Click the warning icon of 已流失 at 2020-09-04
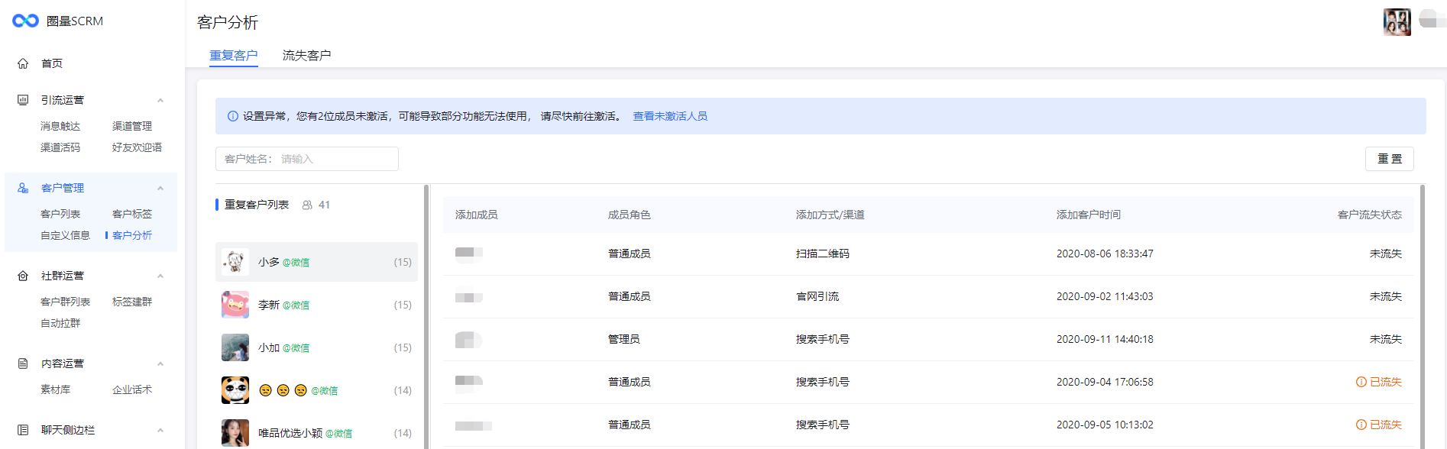This screenshot has width=1447, height=449. pyautogui.click(x=1361, y=382)
